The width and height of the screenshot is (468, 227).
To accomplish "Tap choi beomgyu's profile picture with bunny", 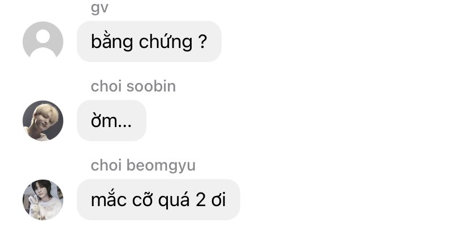I will (x=43, y=199).
